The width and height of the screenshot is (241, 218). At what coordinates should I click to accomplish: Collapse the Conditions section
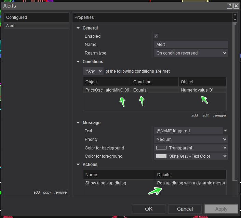point(78,62)
